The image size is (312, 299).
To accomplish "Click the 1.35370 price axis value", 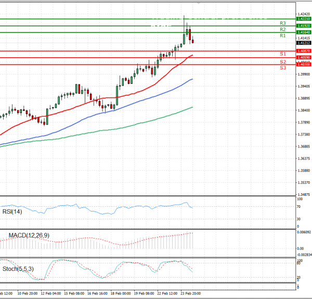I will pos(304,183).
